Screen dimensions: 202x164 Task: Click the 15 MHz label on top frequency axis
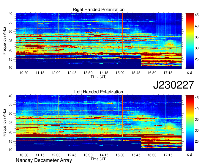[x=10, y=59]
